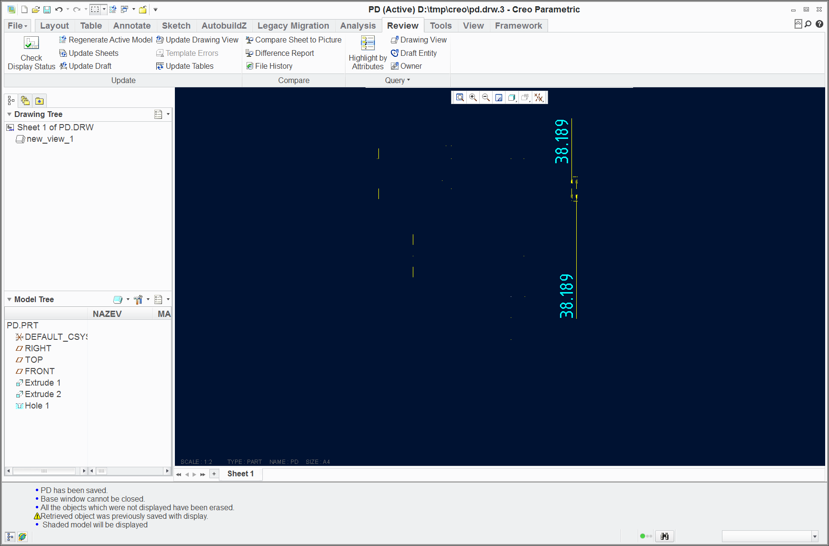The height and width of the screenshot is (546, 829).
Task: Click the Draft Entity query
Action: pos(414,53)
